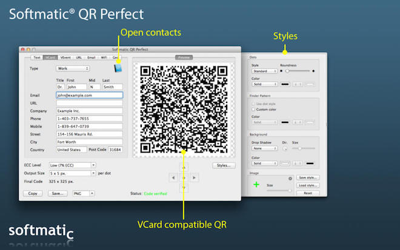Click the City field with Fort Worth
Viewport: 400px width, 250px height.
click(x=89, y=142)
